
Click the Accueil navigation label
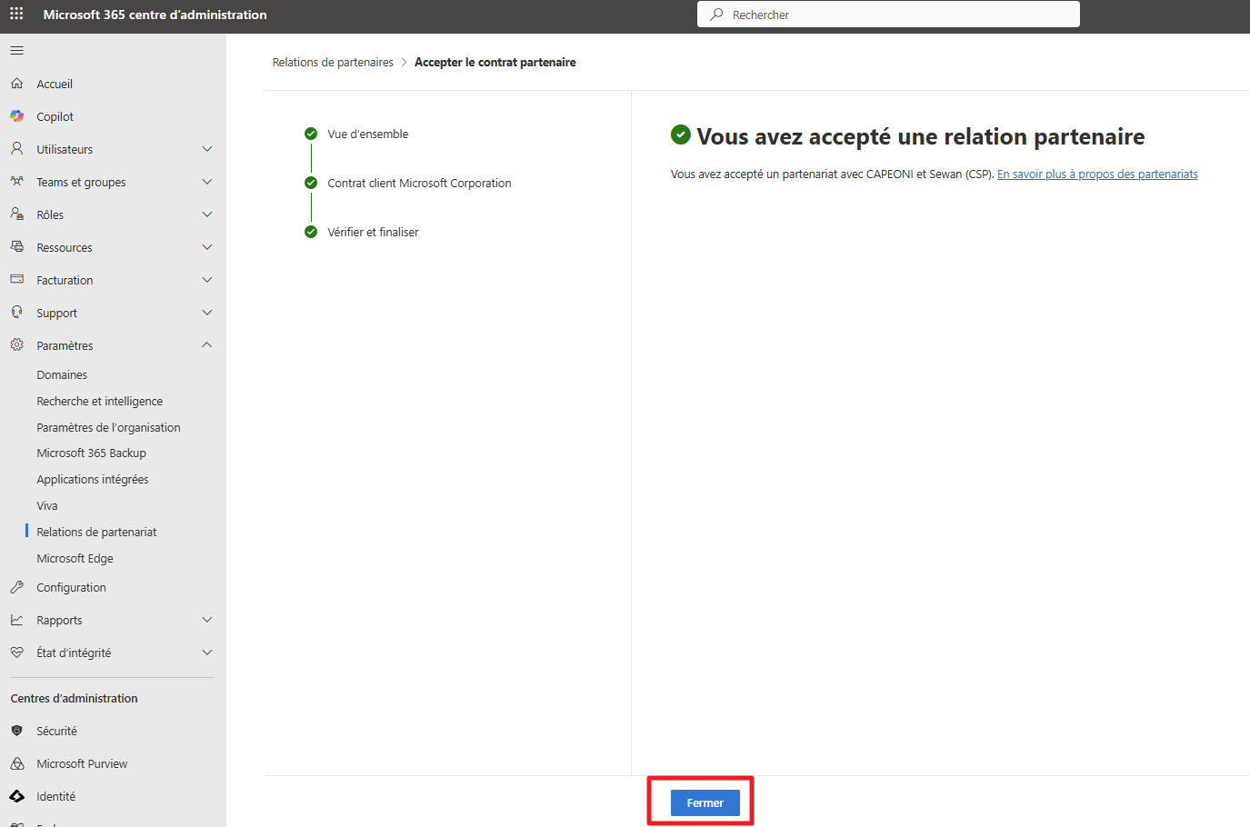55,84
